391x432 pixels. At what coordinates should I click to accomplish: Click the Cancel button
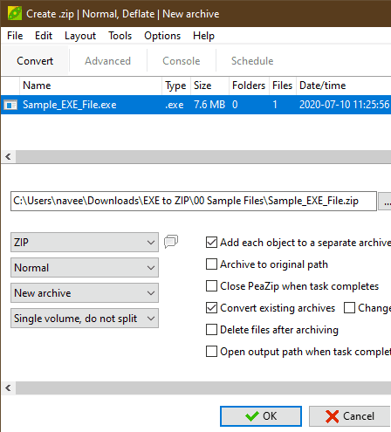click(x=350, y=416)
